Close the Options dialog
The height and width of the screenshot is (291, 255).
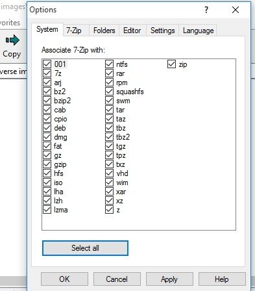[x=236, y=10]
